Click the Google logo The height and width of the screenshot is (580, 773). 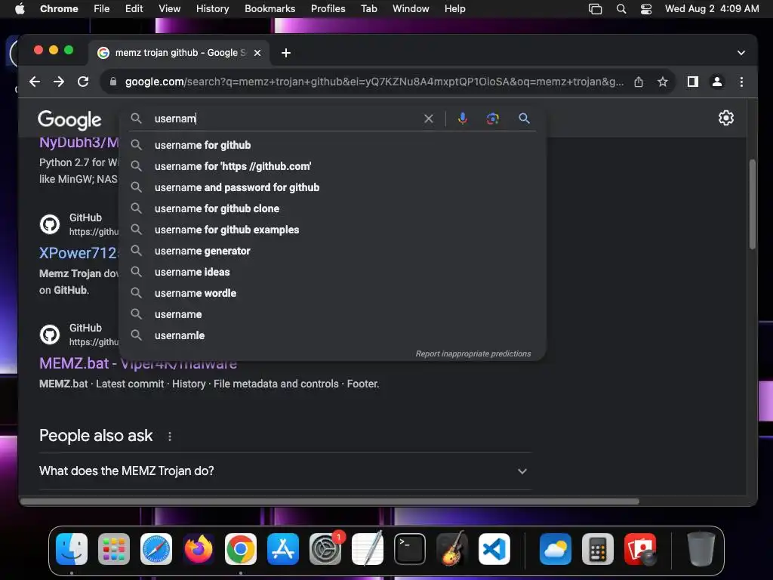click(x=69, y=120)
